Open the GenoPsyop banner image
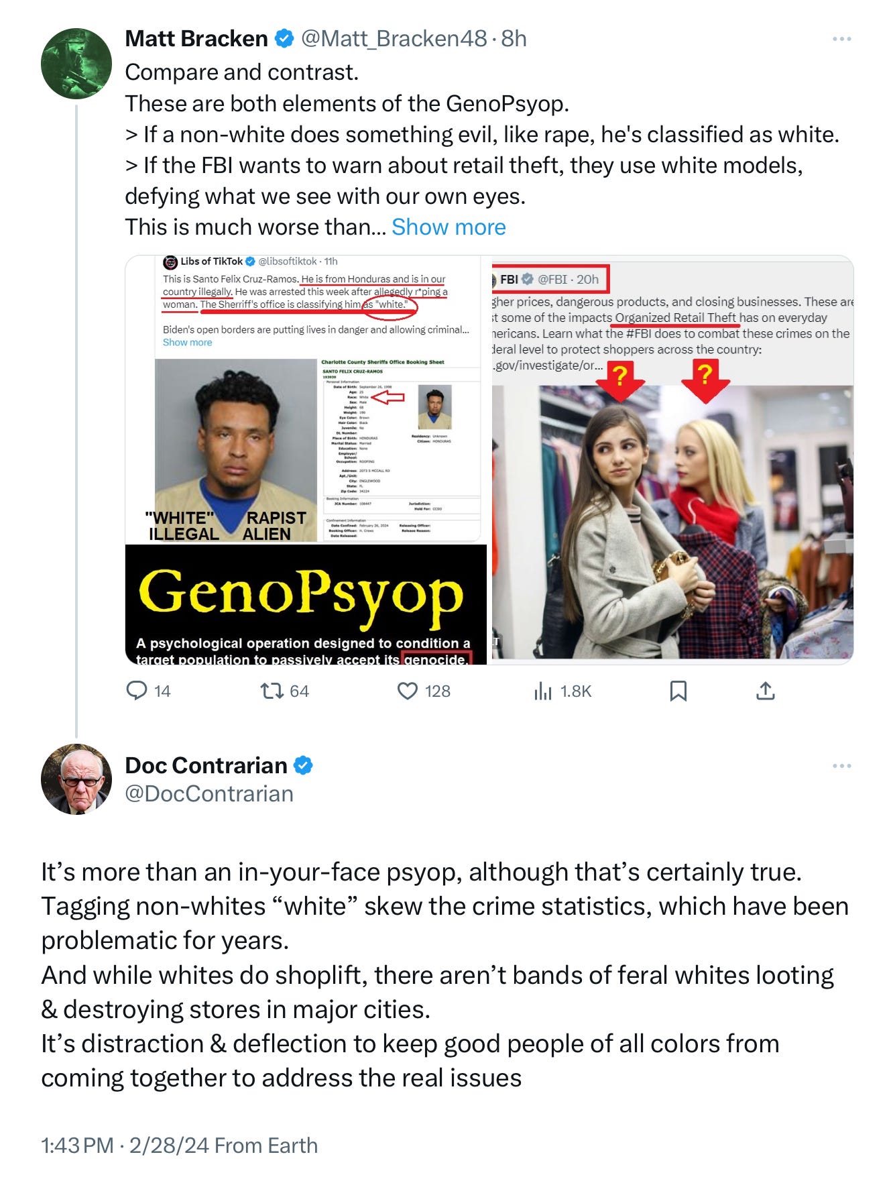 pyautogui.click(x=306, y=604)
